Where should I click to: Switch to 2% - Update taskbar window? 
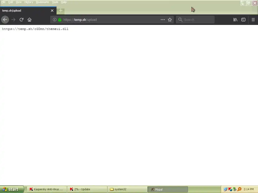click(87, 189)
